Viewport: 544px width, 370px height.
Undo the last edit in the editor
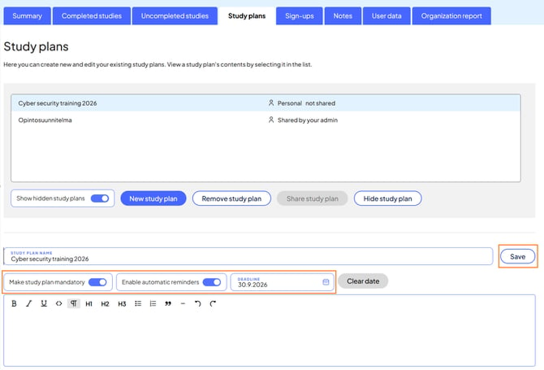tap(198, 304)
